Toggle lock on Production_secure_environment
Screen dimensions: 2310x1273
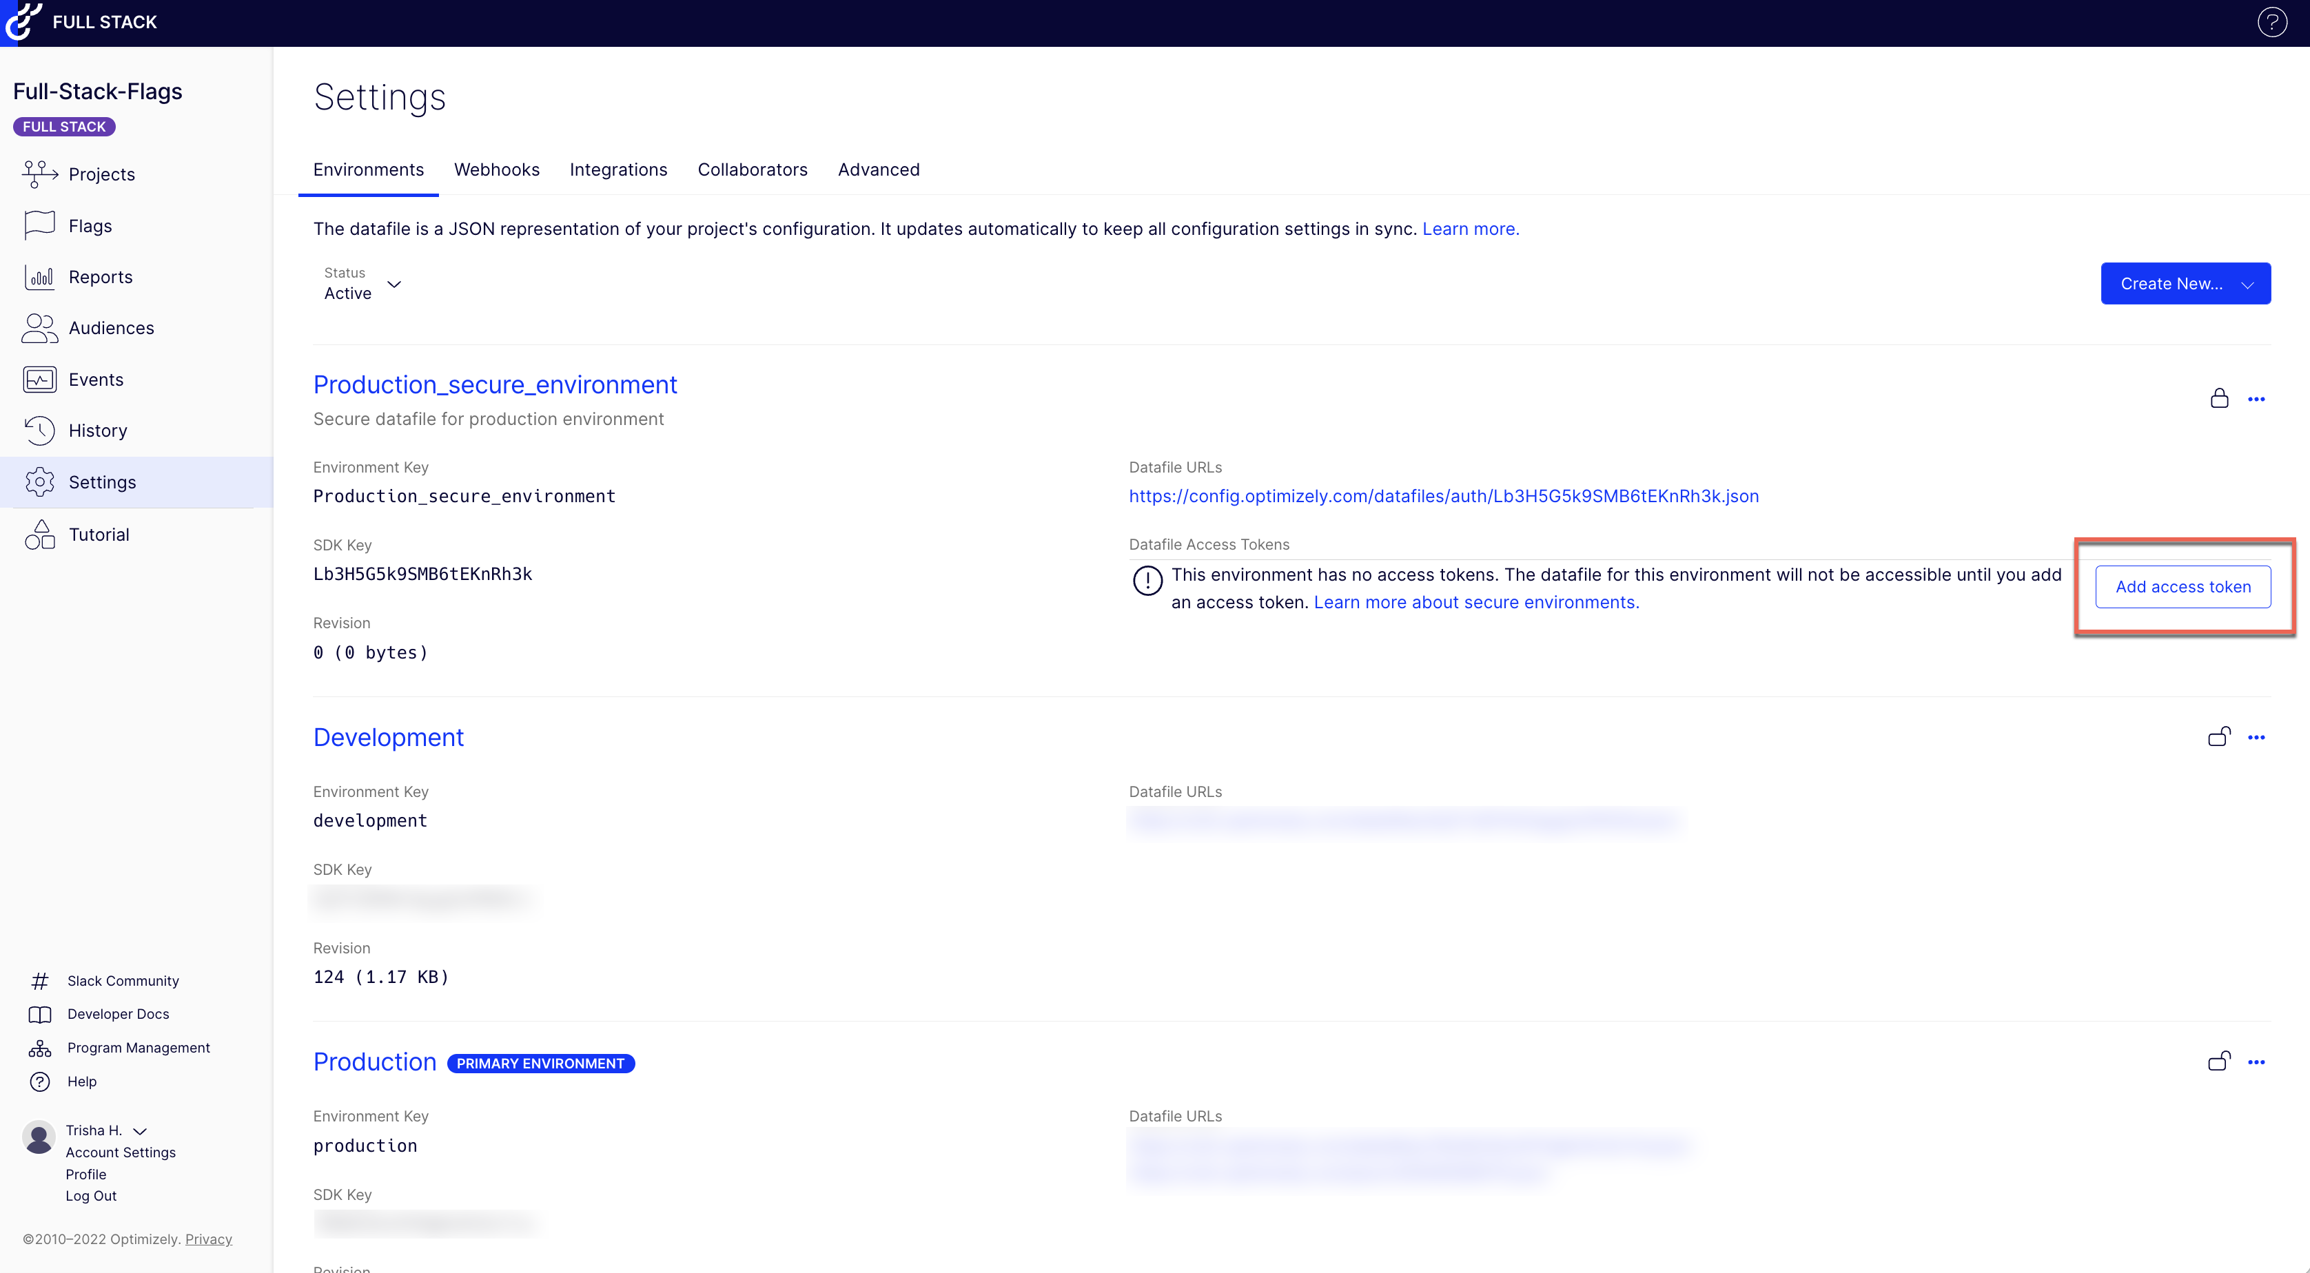point(2220,398)
